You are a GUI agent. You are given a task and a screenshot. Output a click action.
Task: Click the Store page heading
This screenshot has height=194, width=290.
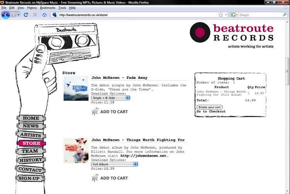(x=68, y=73)
